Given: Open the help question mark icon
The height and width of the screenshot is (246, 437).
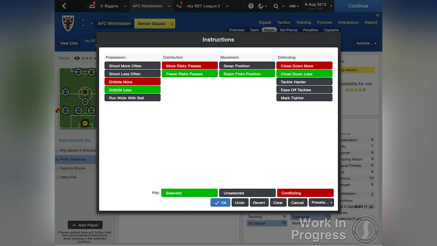Looking at the screenshot, I should (x=251, y=6).
